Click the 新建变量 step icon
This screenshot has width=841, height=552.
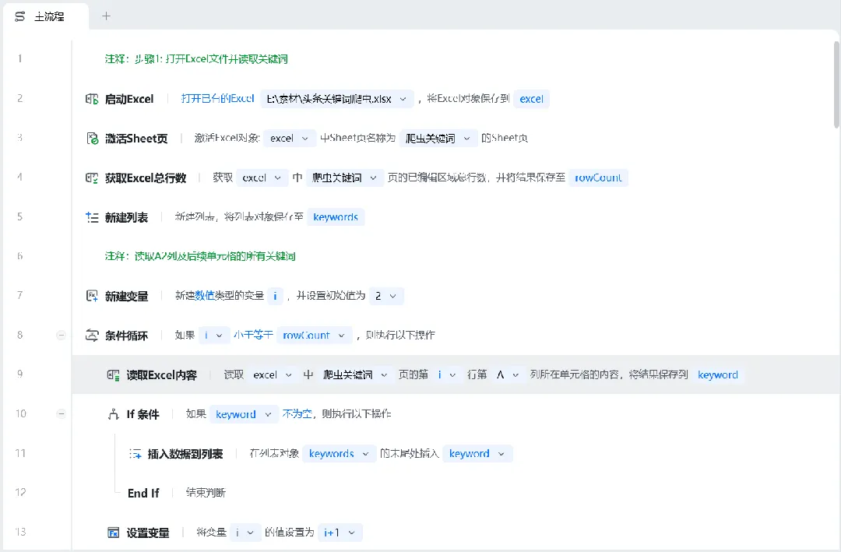click(x=92, y=296)
